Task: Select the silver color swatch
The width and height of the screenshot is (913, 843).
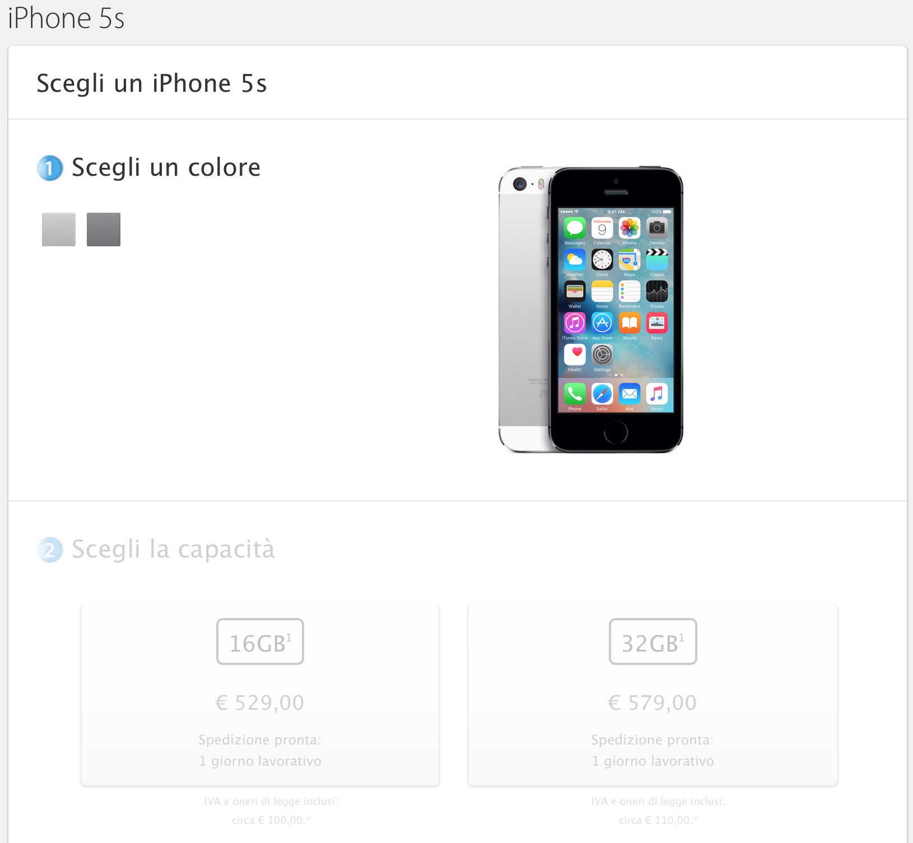Action: (59, 230)
